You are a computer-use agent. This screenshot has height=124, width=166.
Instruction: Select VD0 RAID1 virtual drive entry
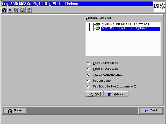[x=126, y=24]
